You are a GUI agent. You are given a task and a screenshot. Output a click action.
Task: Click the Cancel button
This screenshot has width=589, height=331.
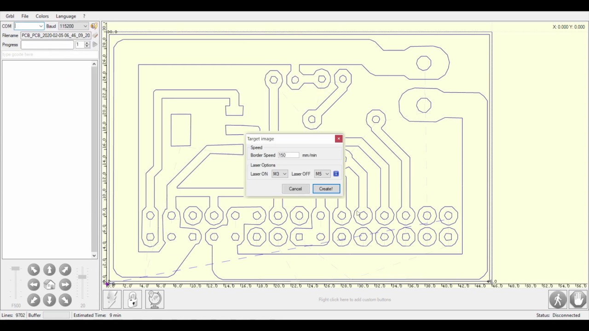pyautogui.click(x=295, y=188)
